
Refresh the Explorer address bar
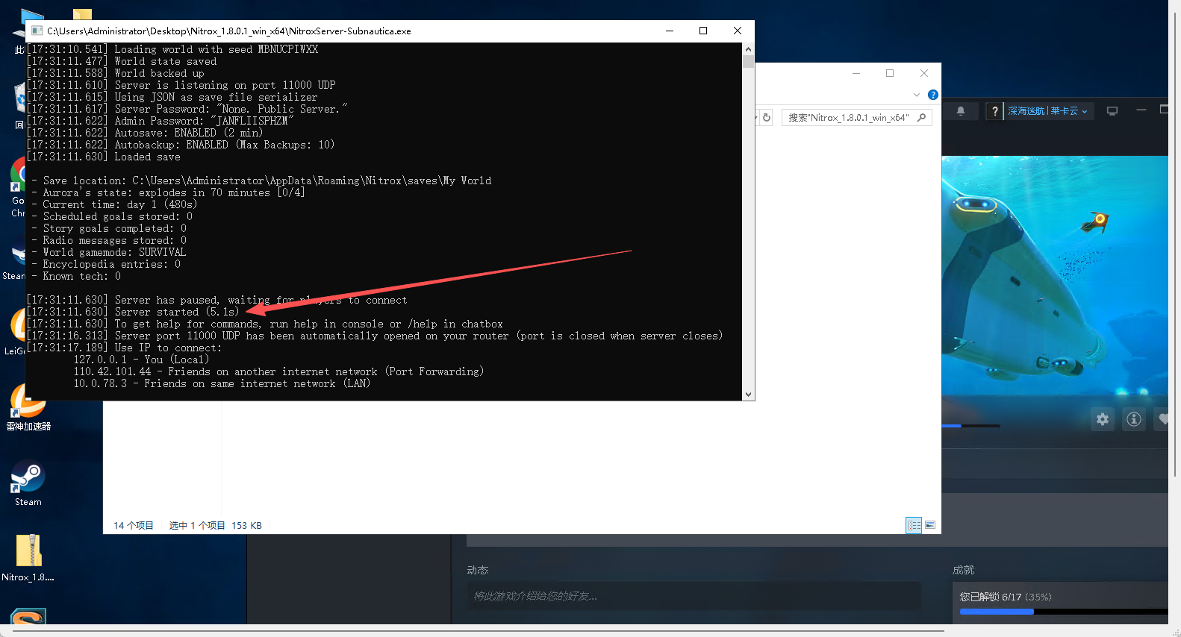pyautogui.click(x=766, y=118)
